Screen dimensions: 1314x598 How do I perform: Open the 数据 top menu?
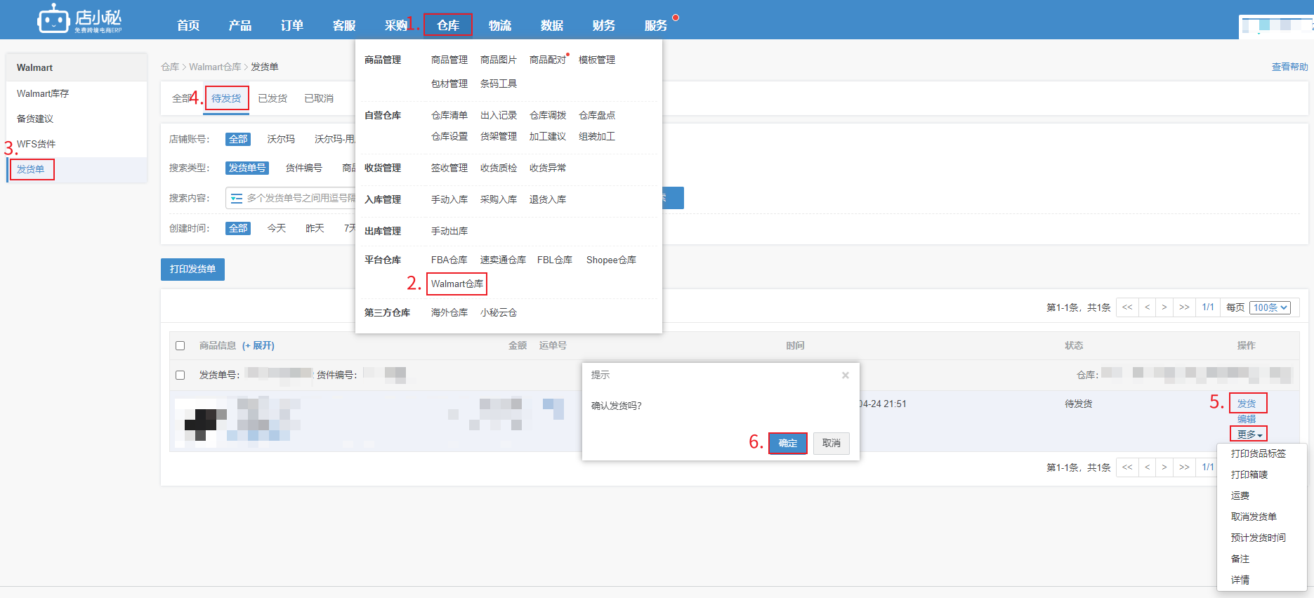coord(552,25)
